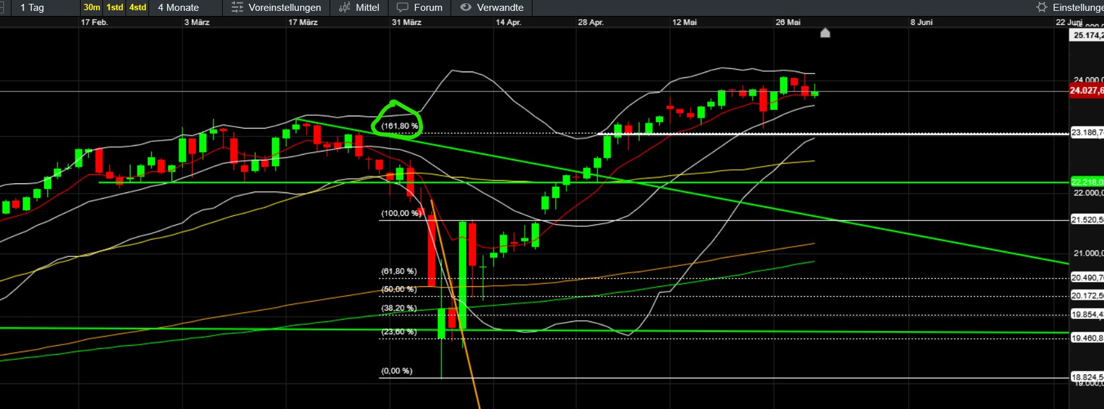Click the '3 März' date axis label
The image size is (1104, 409).
coord(197,22)
